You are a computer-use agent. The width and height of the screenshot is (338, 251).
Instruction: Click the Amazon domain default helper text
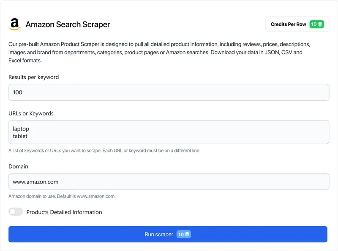[x=62, y=196]
